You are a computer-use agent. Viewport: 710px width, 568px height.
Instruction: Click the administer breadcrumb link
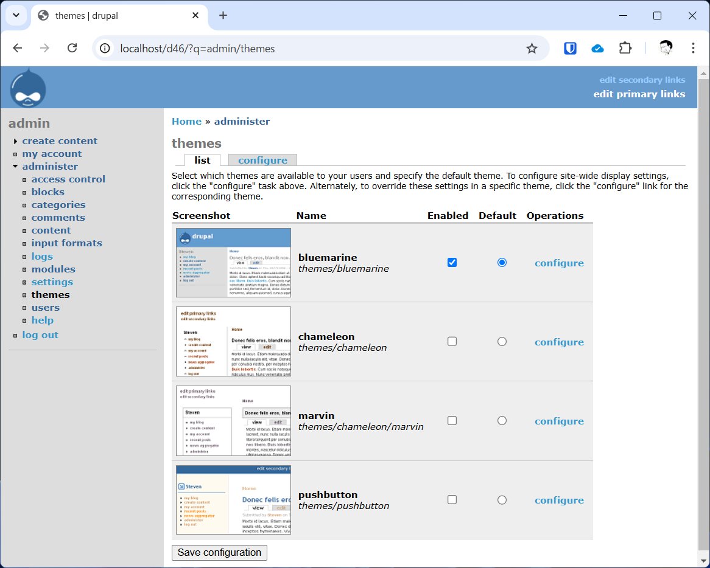pos(242,121)
